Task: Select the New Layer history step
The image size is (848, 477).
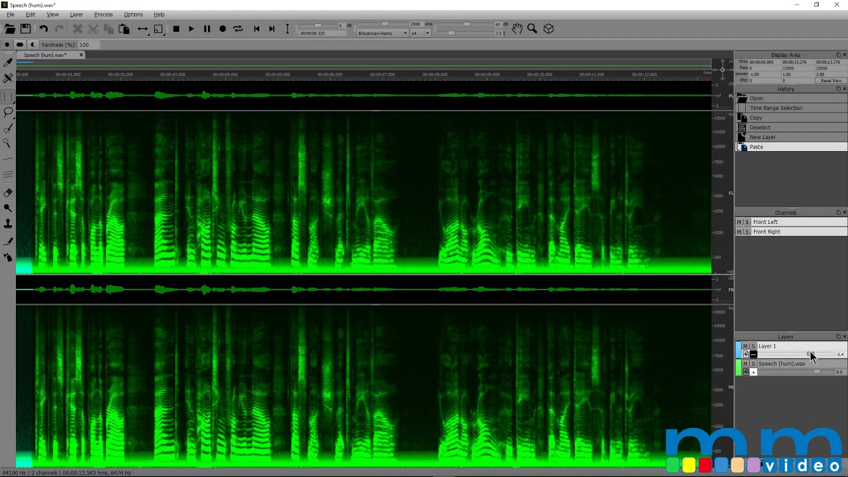Action: (792, 137)
